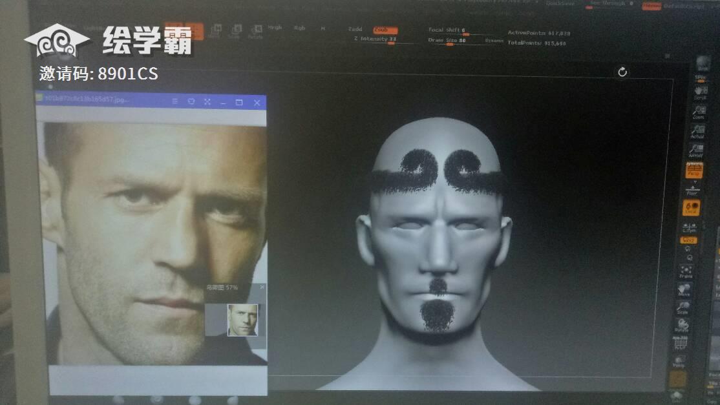Select the Move view icon on right shelf
The image size is (720, 405).
tap(684, 290)
